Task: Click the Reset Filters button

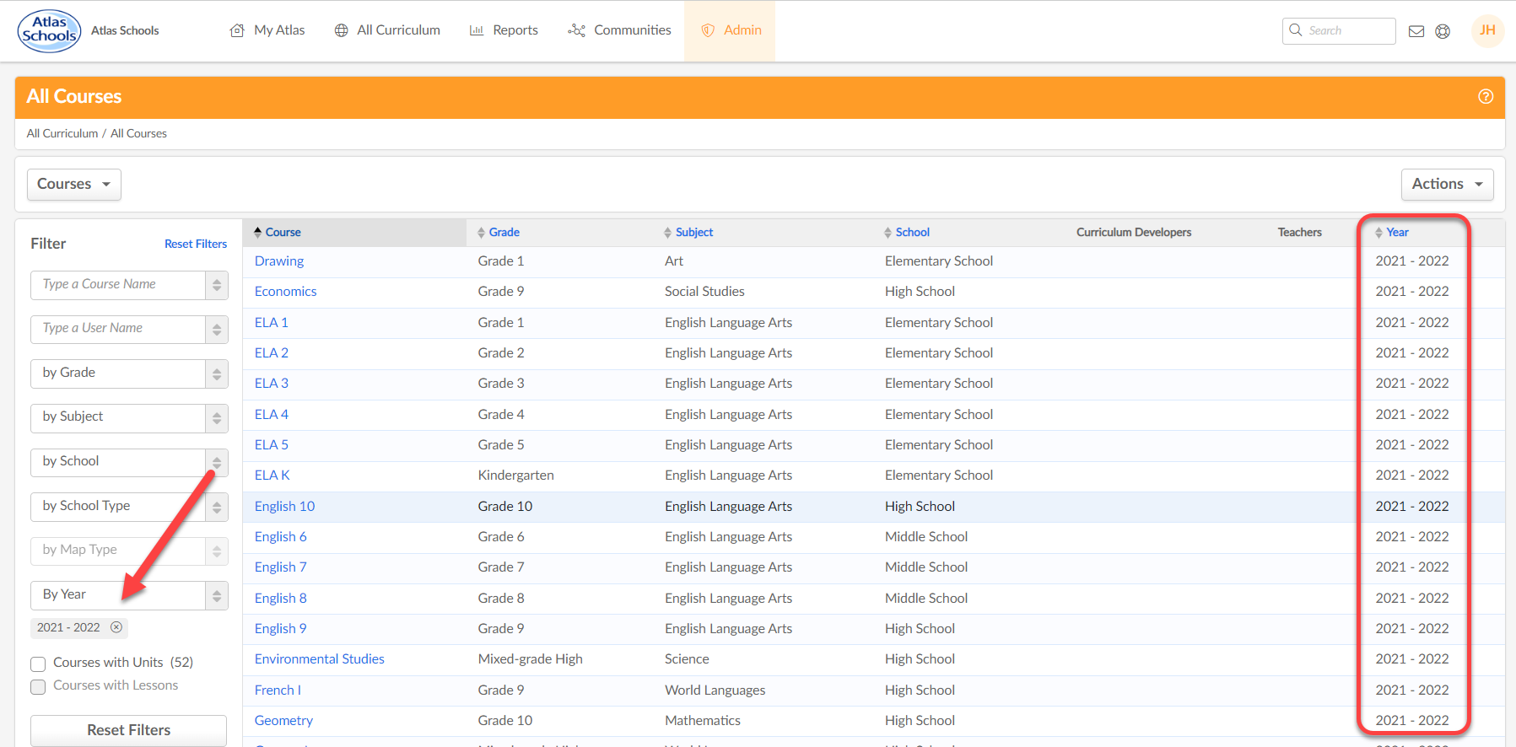Action: click(128, 730)
